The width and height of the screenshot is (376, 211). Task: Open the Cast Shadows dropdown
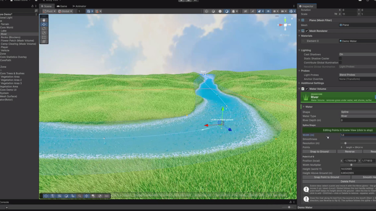357,54
